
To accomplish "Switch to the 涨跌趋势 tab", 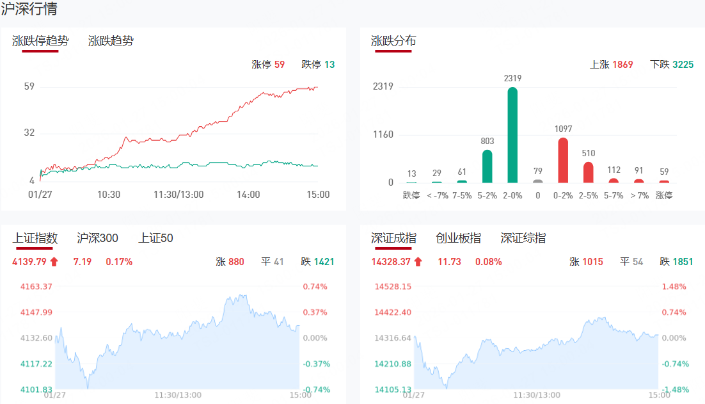I will (111, 41).
